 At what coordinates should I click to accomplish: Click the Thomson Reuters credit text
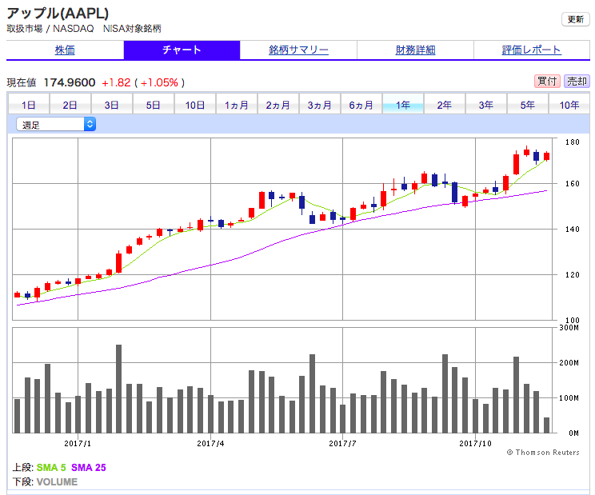click(x=543, y=453)
